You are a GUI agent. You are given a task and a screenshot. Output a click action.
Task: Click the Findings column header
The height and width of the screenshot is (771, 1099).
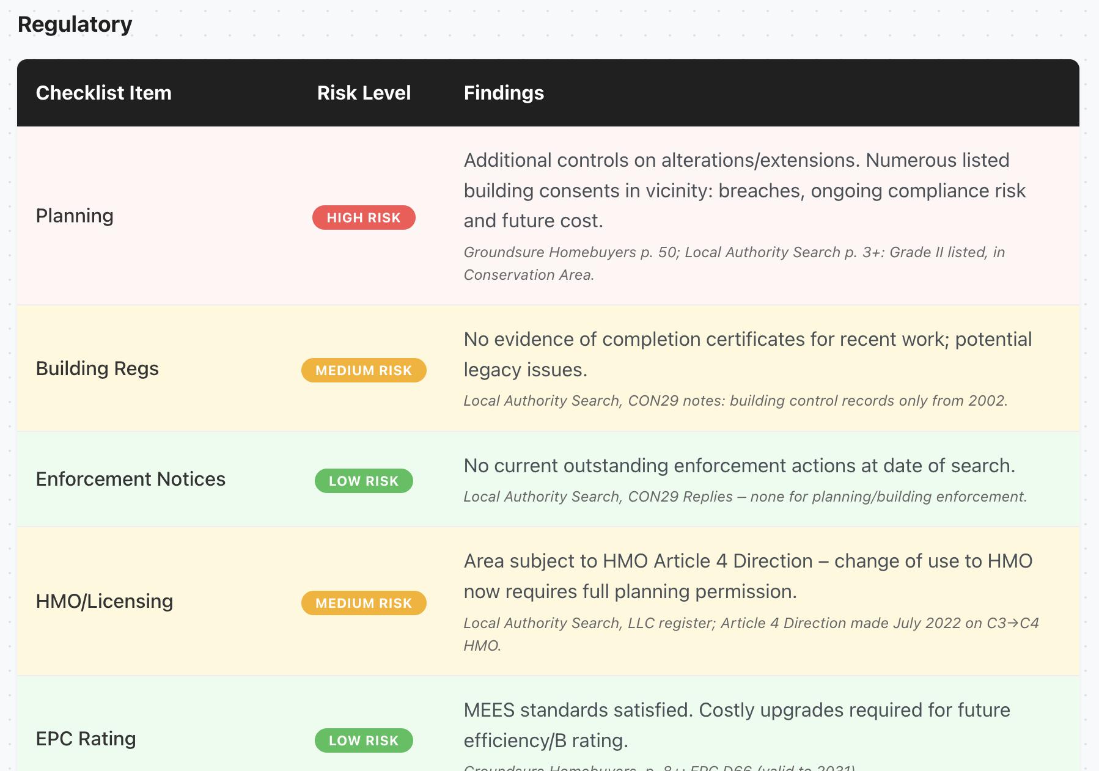(x=504, y=93)
